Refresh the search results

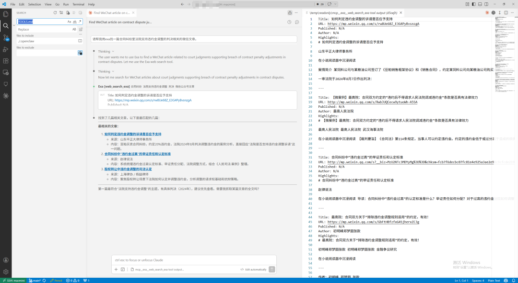coord(55,12)
